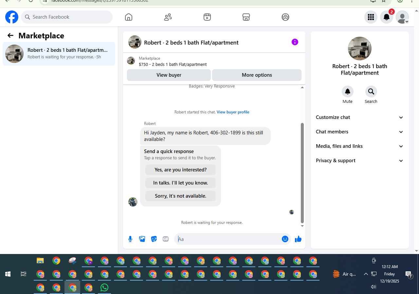The width and height of the screenshot is (419, 294).
Task: Expand the Privacy & support section
Action: [359, 161]
